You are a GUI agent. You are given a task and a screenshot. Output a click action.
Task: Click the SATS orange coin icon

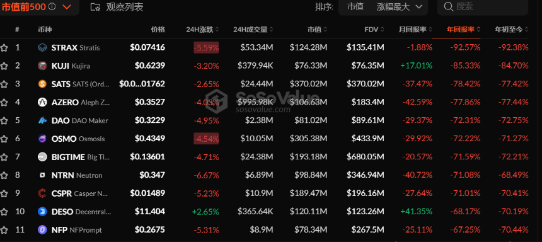pyautogui.click(x=42, y=84)
